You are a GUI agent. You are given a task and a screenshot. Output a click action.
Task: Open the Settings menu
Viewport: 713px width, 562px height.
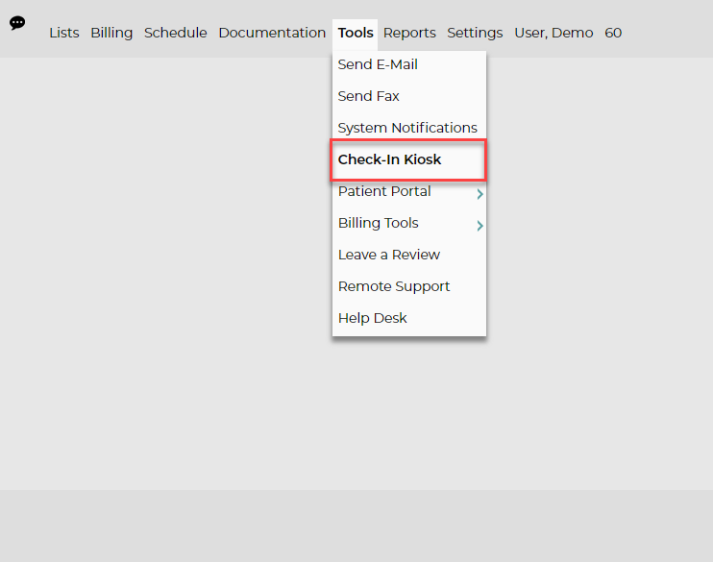click(475, 33)
